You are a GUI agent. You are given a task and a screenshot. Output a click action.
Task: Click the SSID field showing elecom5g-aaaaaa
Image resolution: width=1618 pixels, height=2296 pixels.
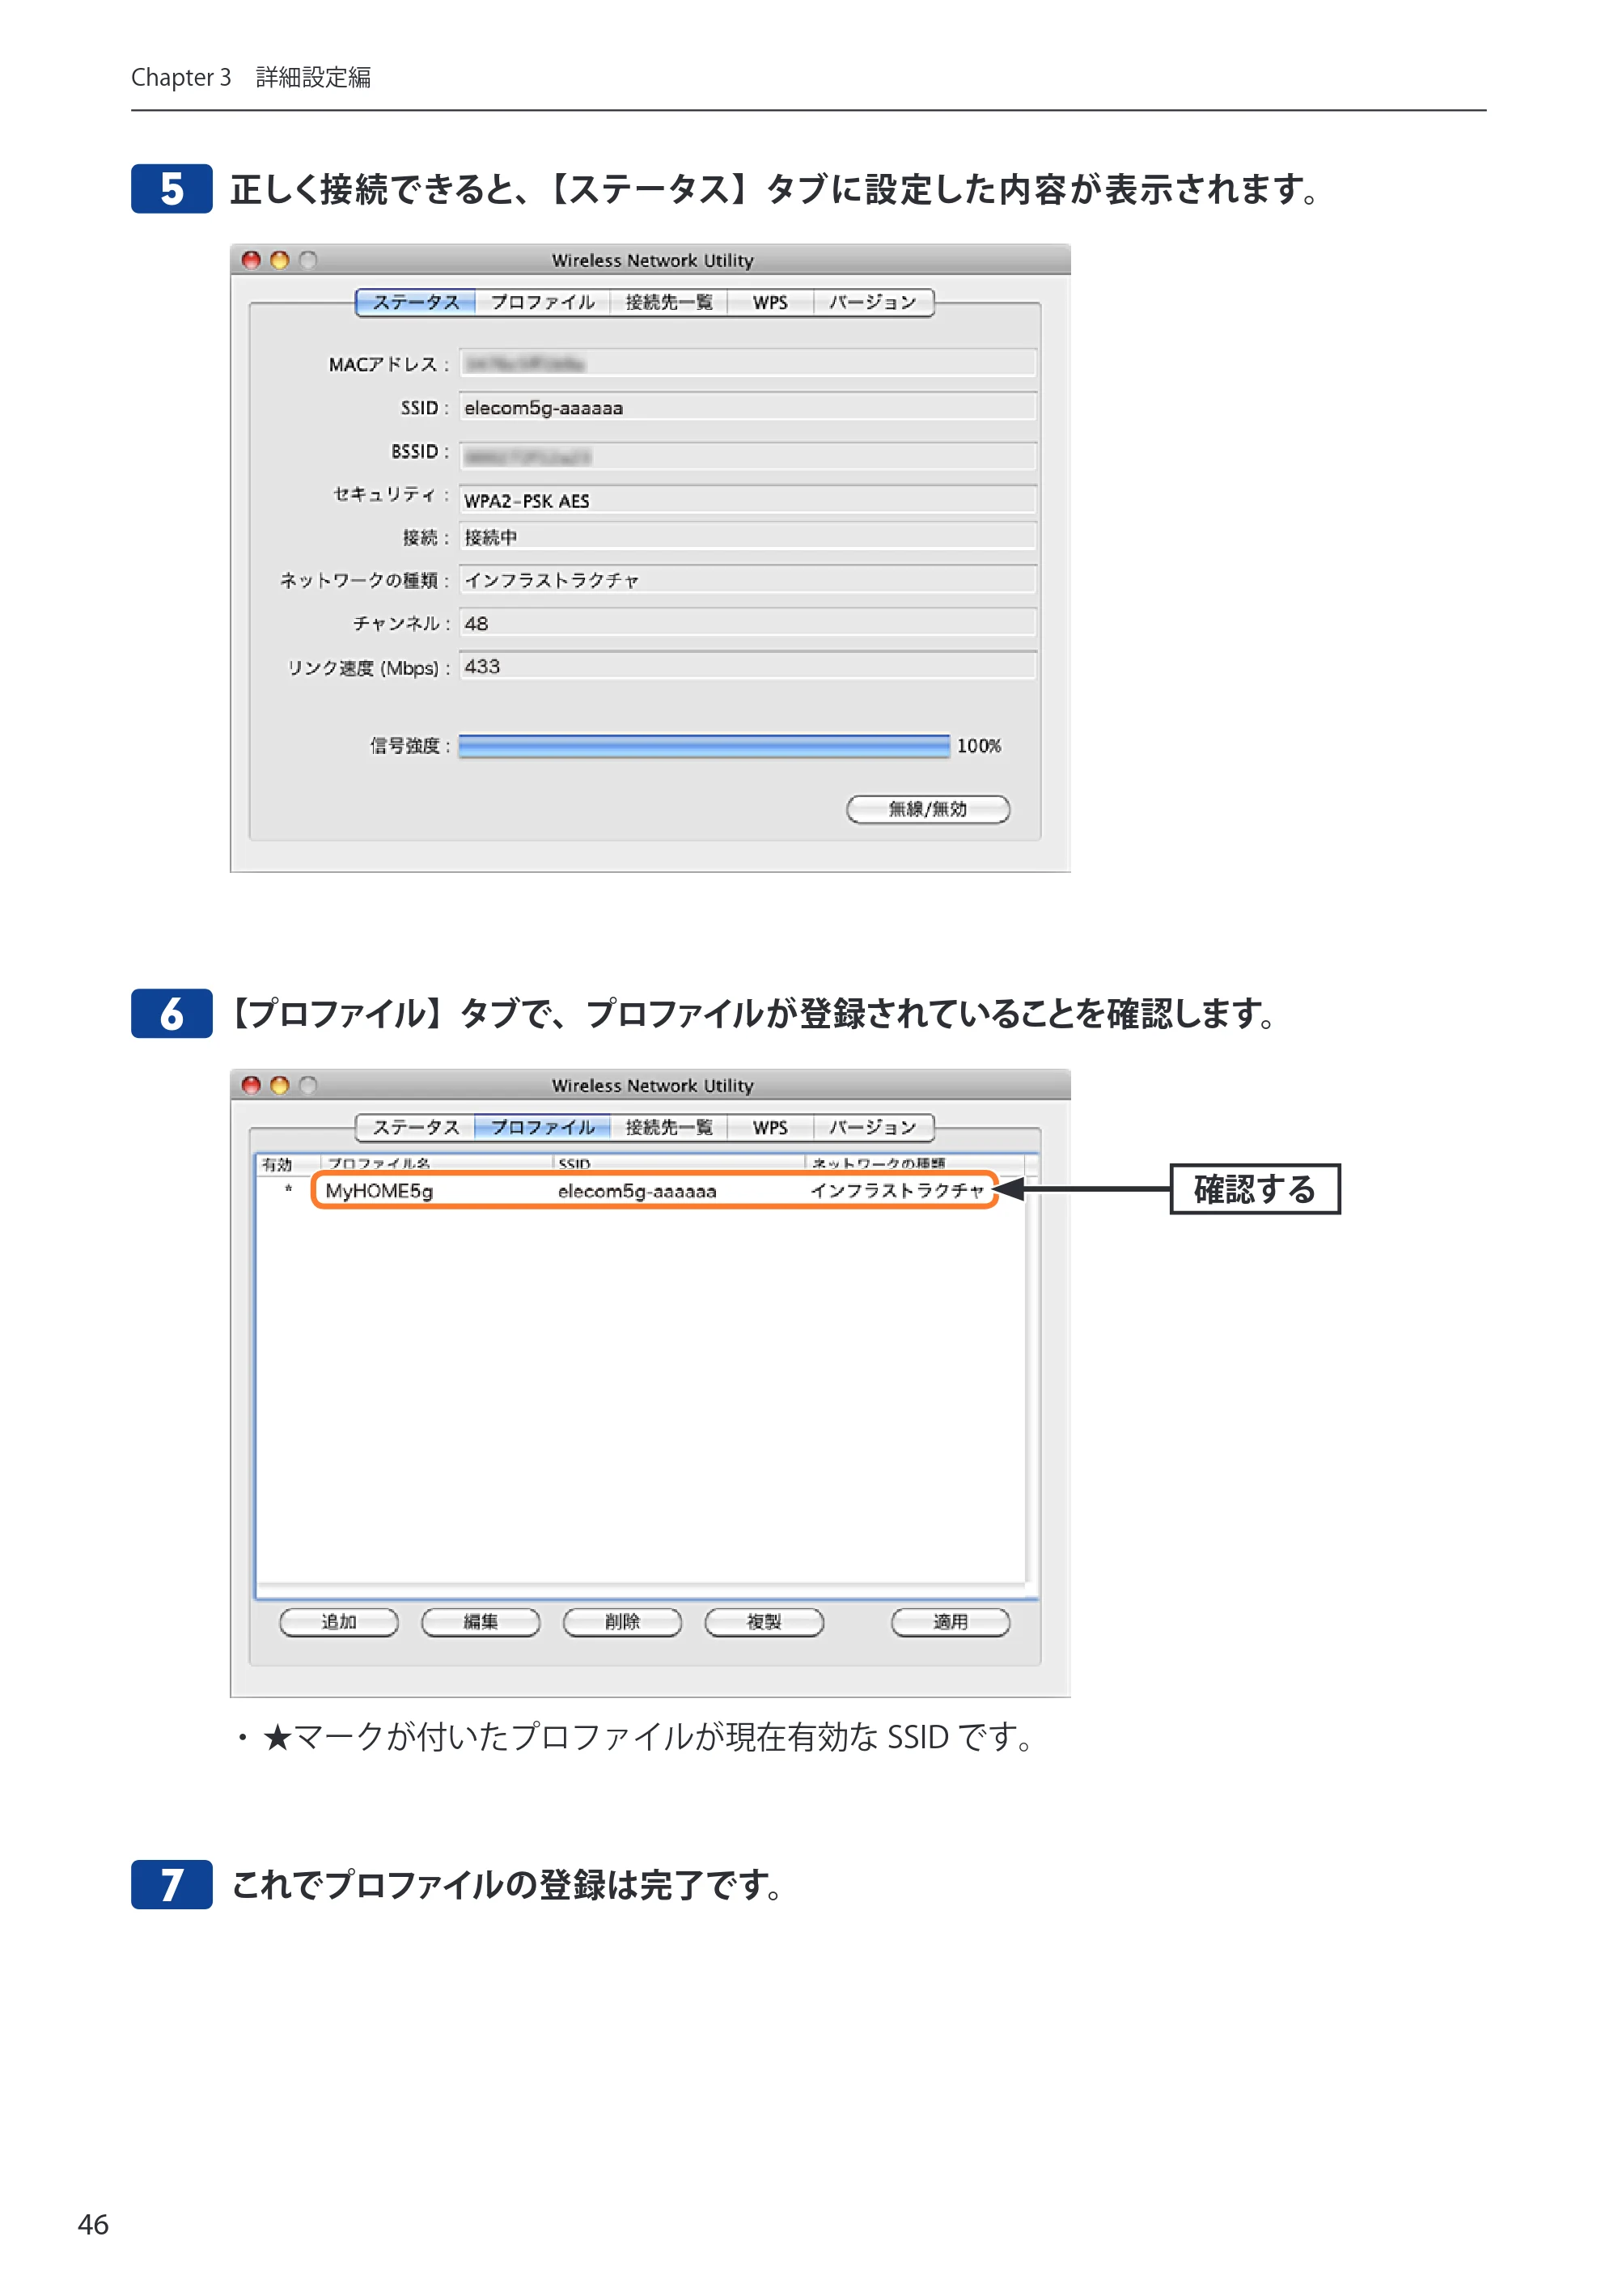coord(747,407)
